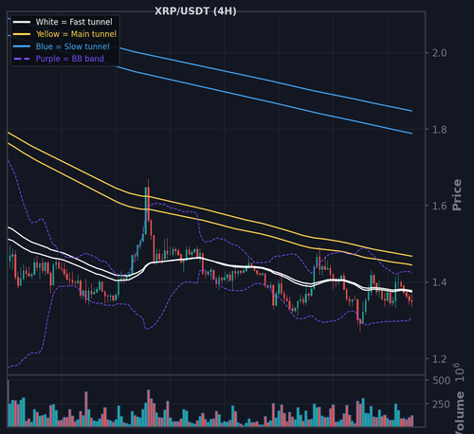
Task: Click the tallest red volume bar at the spike
Action: [x=148, y=408]
